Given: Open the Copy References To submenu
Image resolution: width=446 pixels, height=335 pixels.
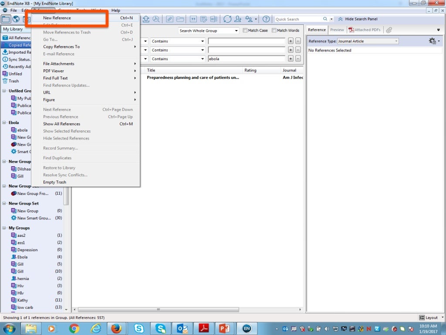Looking at the screenshot, I should (86, 47).
